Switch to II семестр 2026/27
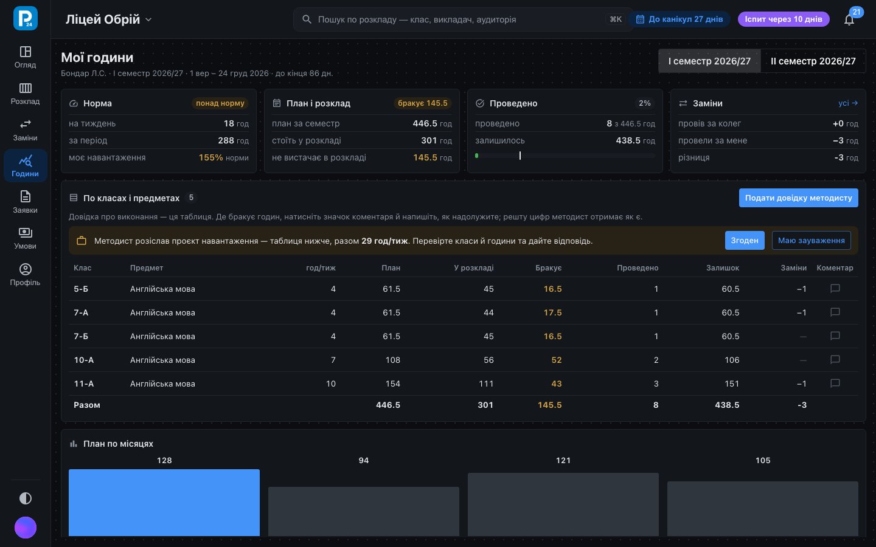The image size is (876, 547). click(x=813, y=61)
